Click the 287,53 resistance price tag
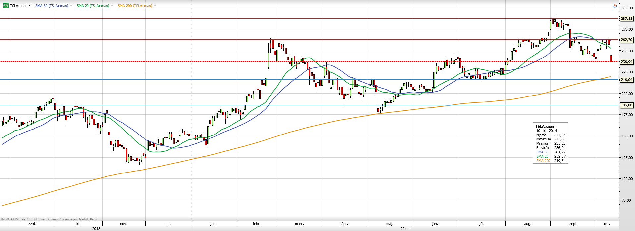The image size is (635, 231). click(x=626, y=19)
